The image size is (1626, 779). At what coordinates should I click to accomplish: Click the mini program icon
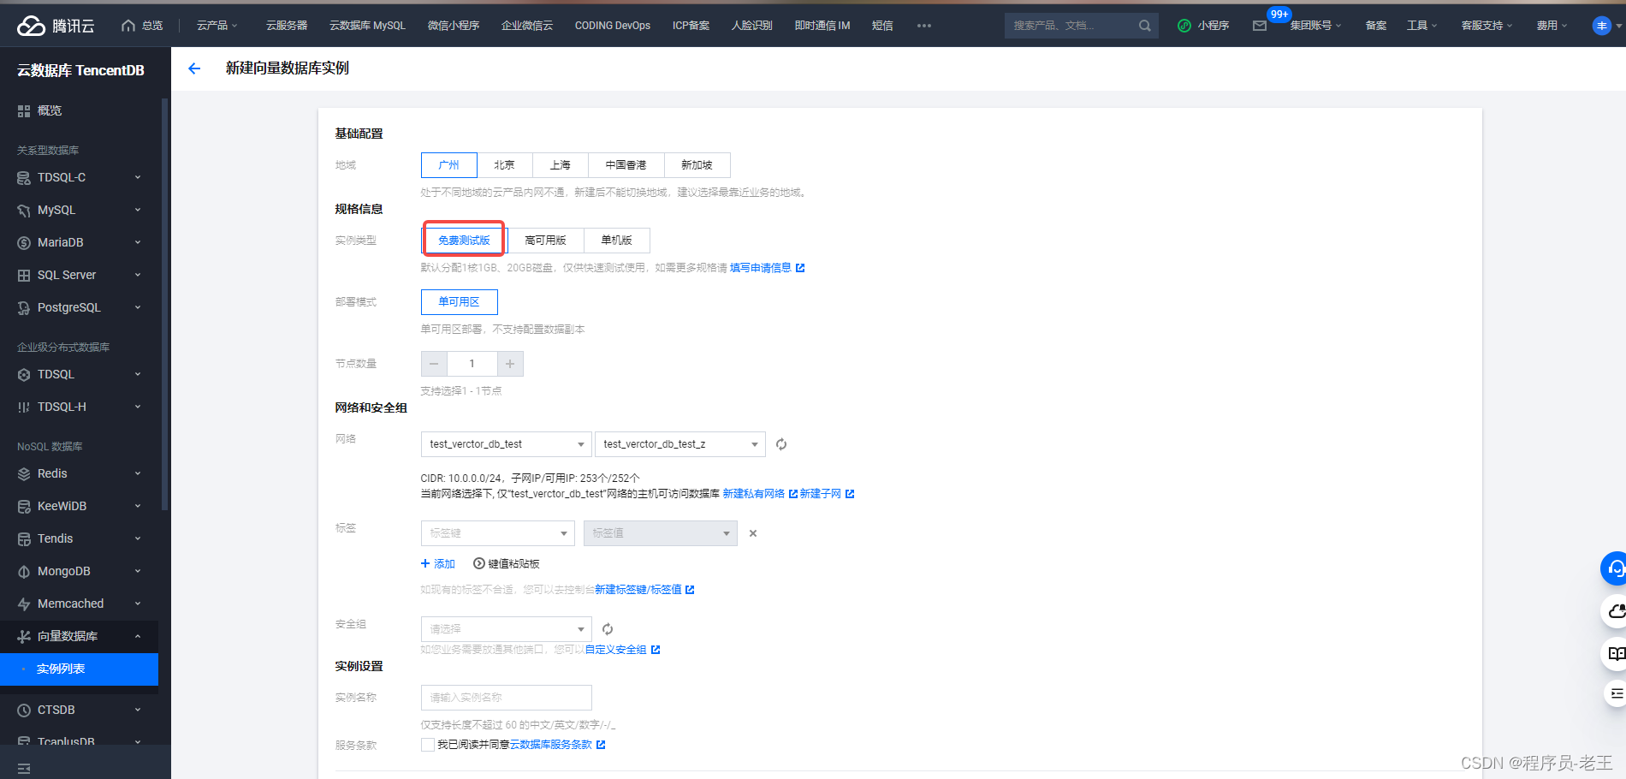click(1184, 26)
